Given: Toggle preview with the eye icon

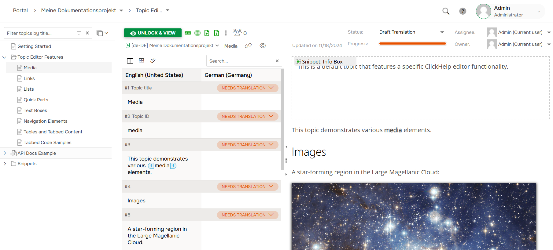Looking at the screenshot, I should click(x=263, y=46).
